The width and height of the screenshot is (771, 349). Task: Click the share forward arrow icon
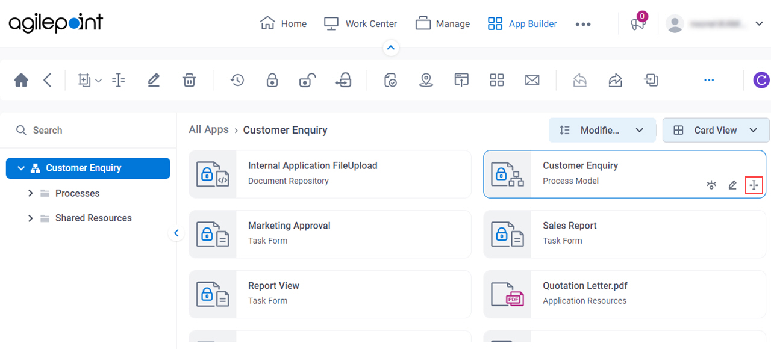point(615,80)
